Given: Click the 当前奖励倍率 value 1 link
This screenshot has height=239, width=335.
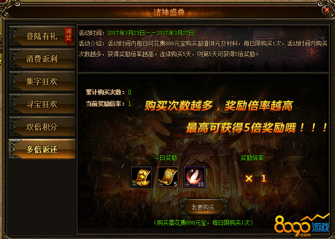Looking at the screenshot, I should pos(129,104).
